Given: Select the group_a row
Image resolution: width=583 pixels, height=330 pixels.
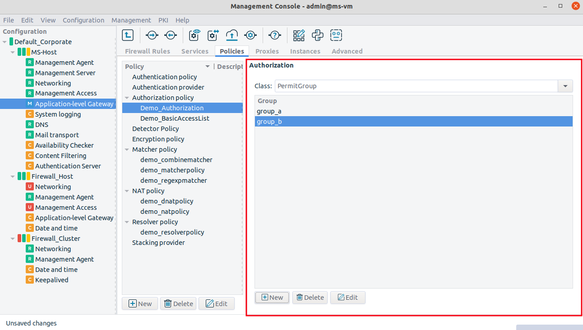Looking at the screenshot, I should coord(413,111).
